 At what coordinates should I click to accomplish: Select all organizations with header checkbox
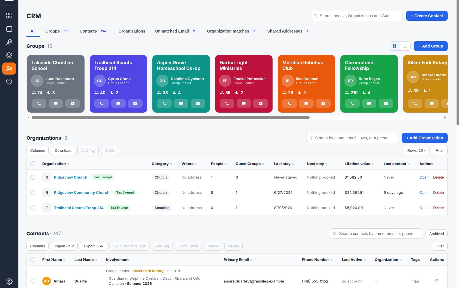(33, 164)
